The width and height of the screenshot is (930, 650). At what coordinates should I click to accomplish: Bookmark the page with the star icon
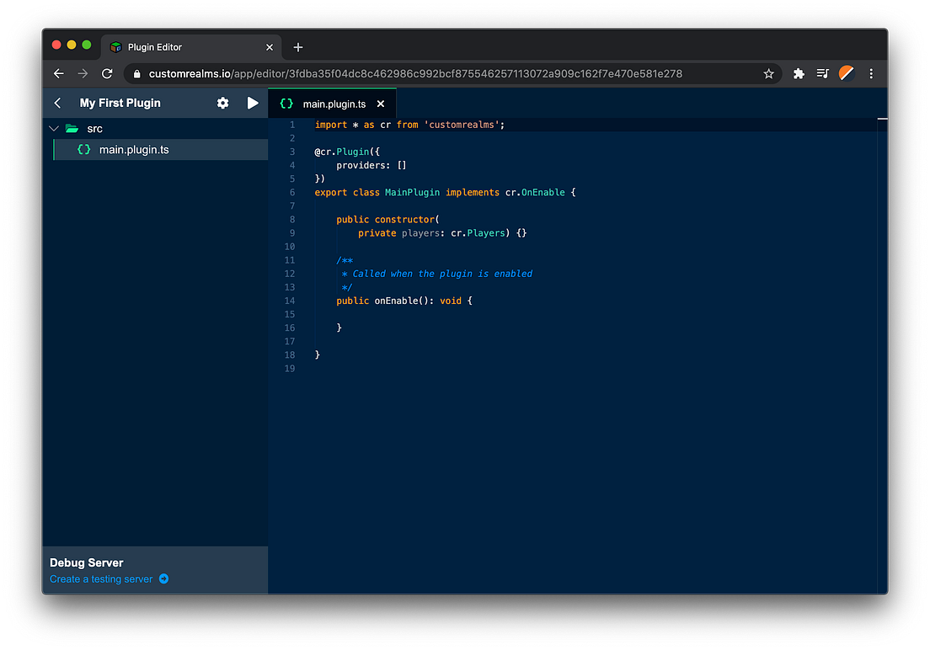(x=768, y=73)
